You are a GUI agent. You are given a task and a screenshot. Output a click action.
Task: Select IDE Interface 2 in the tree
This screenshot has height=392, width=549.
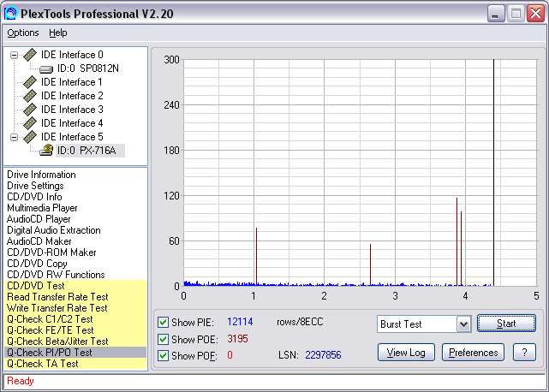coord(72,96)
